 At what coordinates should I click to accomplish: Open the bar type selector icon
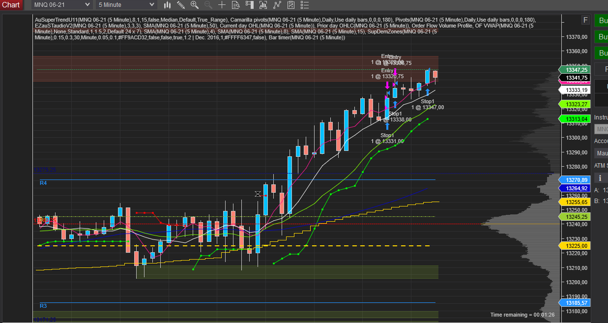pyautogui.click(x=167, y=5)
